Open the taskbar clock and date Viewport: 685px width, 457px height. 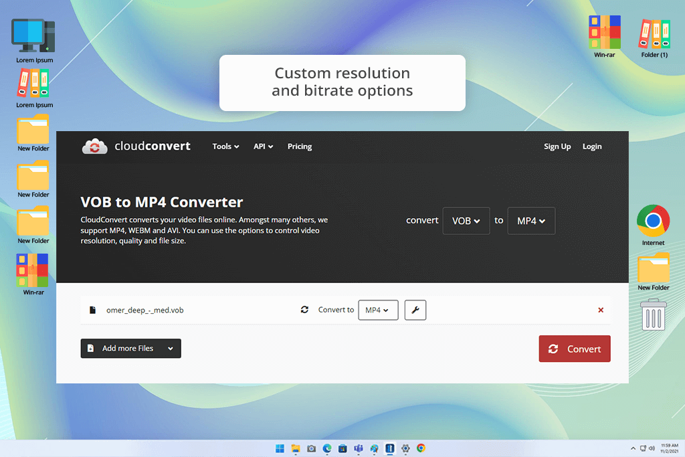click(x=669, y=448)
